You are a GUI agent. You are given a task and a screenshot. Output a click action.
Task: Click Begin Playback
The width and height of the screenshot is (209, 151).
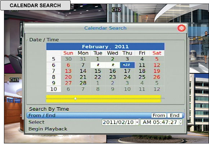(x=48, y=129)
